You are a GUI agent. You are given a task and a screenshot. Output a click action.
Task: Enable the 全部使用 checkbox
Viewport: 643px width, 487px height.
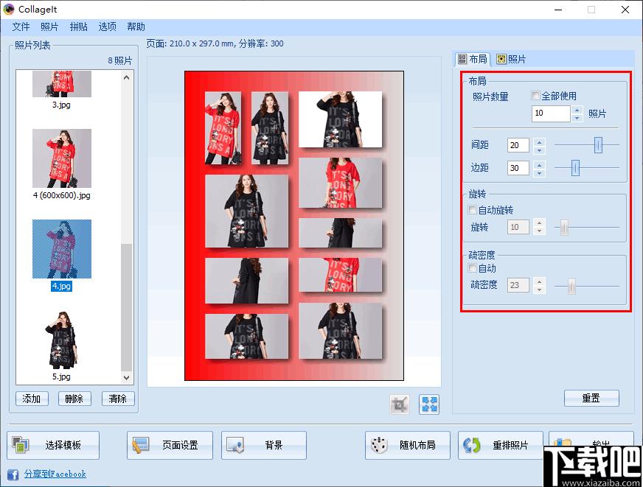(x=535, y=96)
